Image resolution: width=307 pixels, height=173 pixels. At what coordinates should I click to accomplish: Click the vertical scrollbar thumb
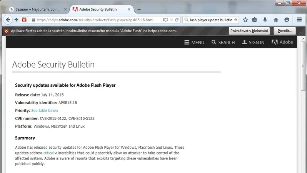303,66
